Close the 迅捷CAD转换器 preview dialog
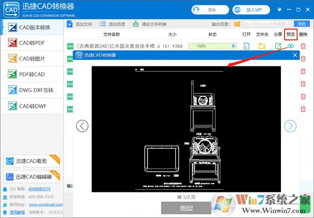Screen dimensions: 314x218 [x=295, y=55]
